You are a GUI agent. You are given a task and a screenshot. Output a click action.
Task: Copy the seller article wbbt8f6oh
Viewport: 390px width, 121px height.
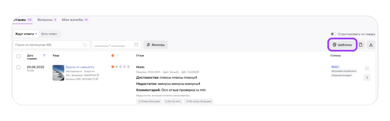(98, 75)
